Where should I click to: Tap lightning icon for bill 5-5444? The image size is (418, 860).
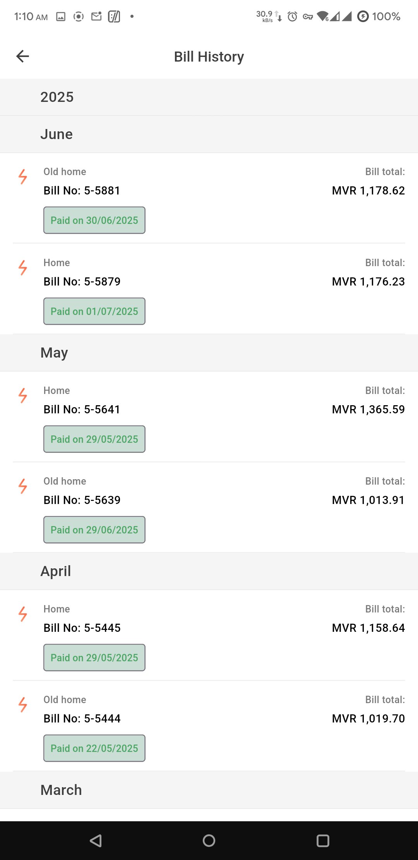coord(23,705)
